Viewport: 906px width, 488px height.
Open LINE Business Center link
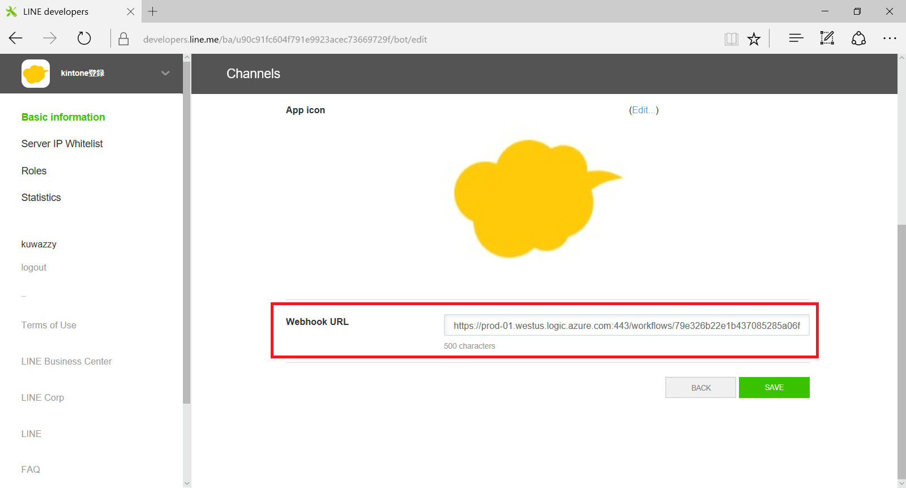coord(67,362)
